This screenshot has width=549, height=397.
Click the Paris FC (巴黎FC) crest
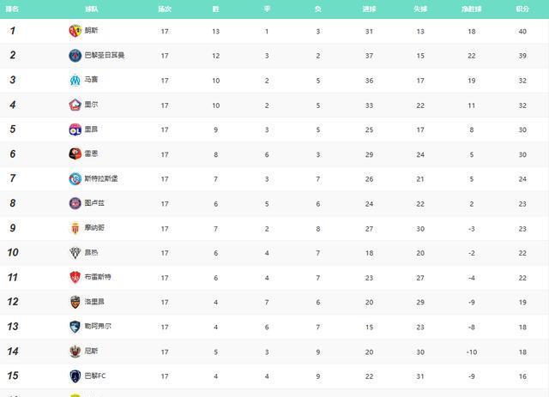(75, 376)
